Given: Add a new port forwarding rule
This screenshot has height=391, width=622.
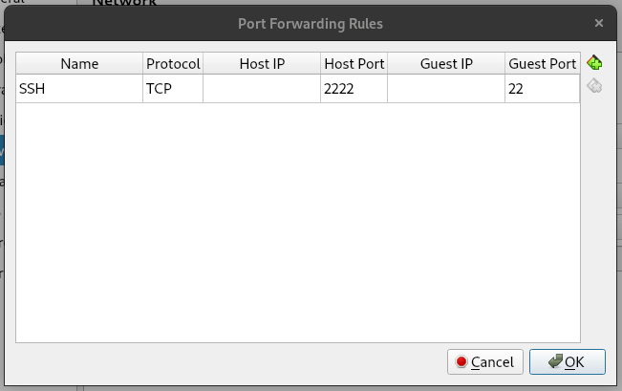Looking at the screenshot, I should (594, 64).
